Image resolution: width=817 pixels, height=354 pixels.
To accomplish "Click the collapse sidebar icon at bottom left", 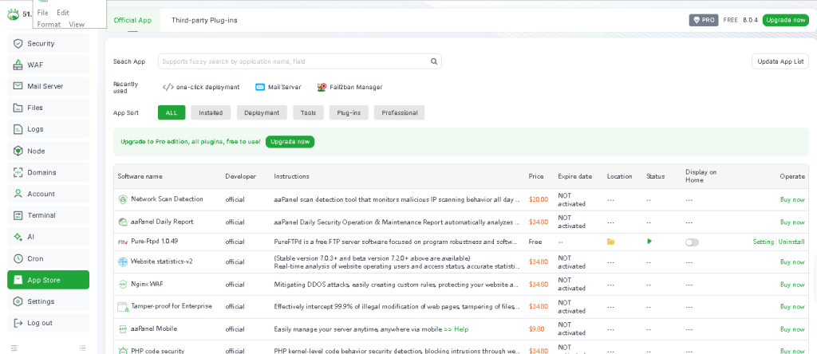I will click(x=14, y=348).
